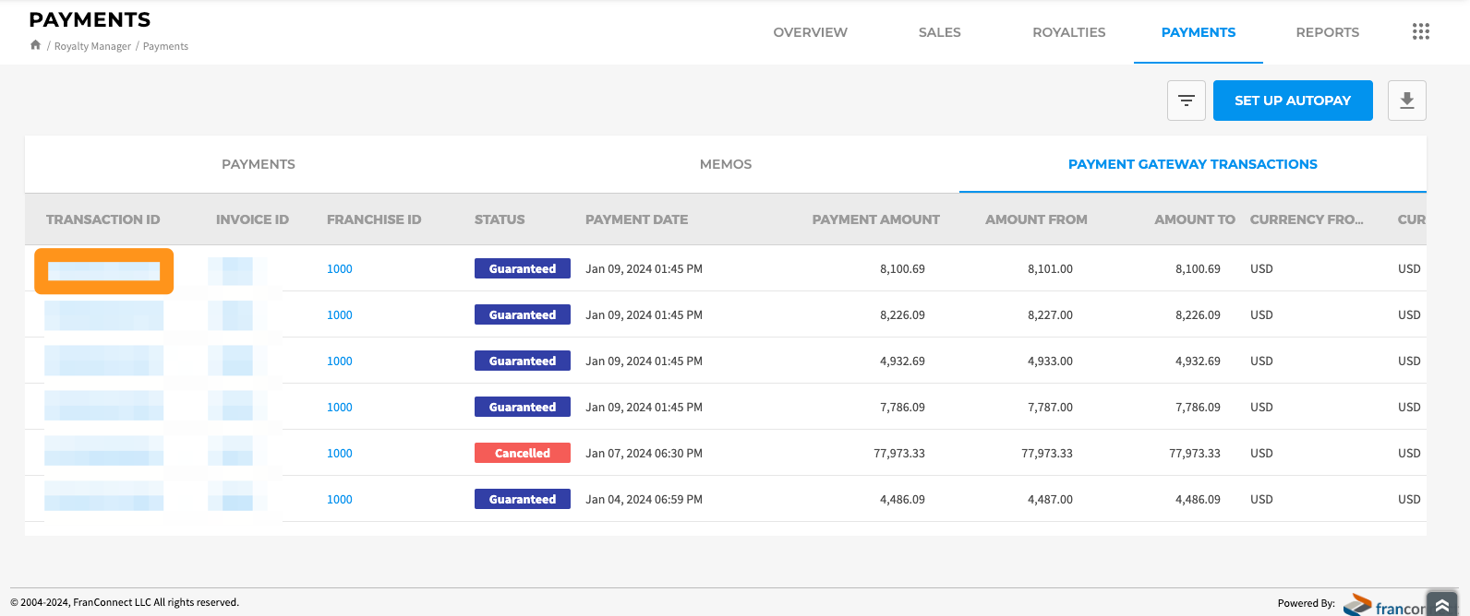Open franchise 1000 in the Cancelled row
The height and width of the screenshot is (616, 1470).
[x=340, y=454]
